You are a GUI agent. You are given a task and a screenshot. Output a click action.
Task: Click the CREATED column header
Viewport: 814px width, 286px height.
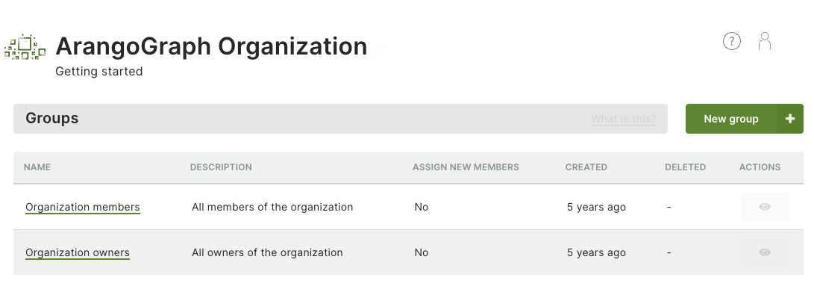pos(586,167)
